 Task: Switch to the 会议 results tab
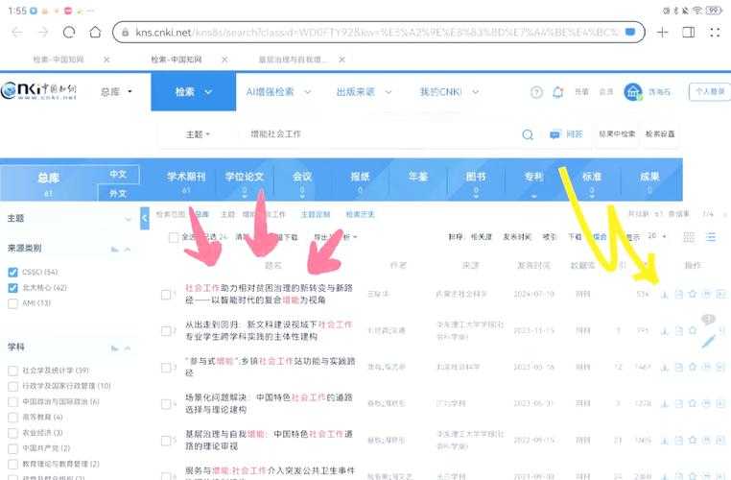click(302, 182)
